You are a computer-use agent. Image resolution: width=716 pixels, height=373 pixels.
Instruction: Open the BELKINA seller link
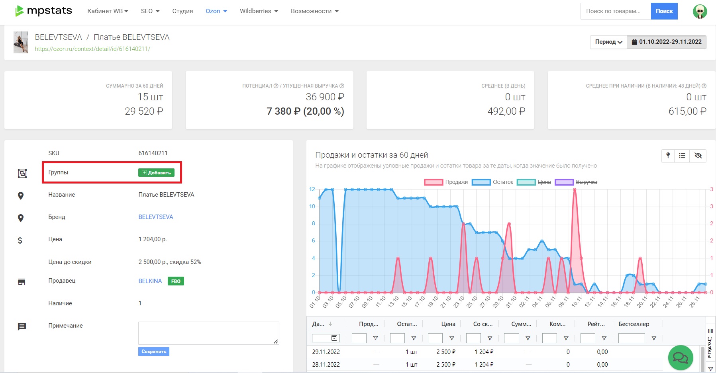(150, 281)
